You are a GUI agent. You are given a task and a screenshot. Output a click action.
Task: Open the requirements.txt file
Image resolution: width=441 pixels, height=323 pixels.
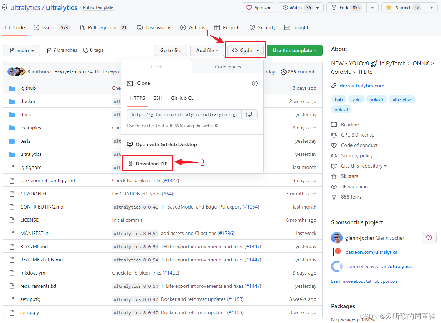(x=38, y=286)
